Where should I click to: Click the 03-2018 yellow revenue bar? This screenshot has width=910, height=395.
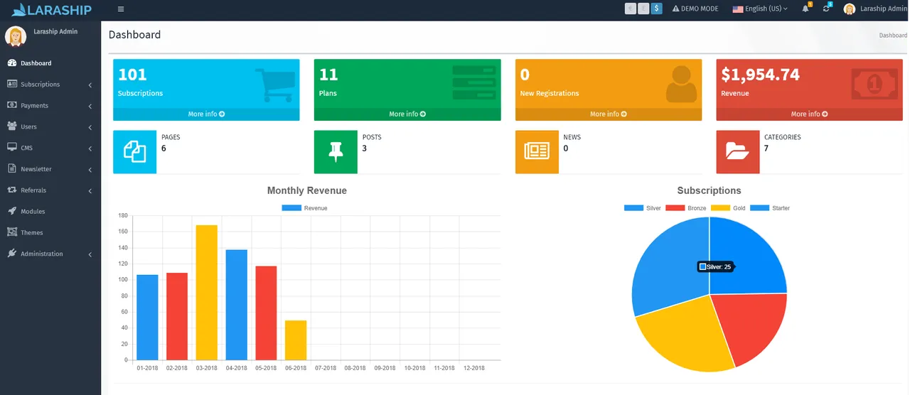point(206,292)
